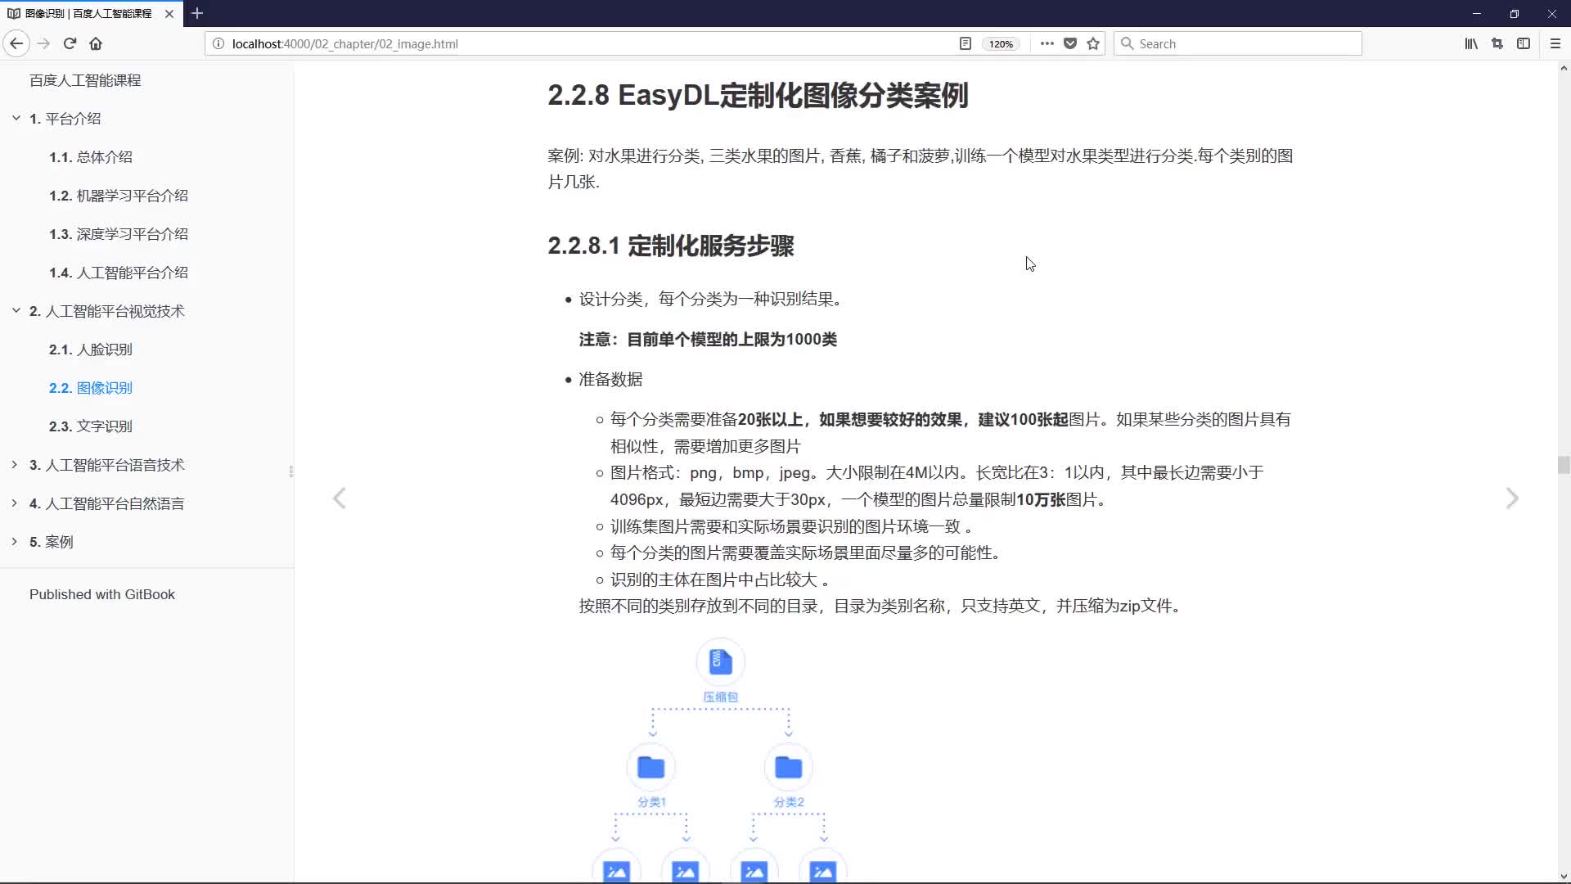Open 百度人工智能课程 sidebar link
The width and height of the screenshot is (1571, 884).
[x=85, y=80]
